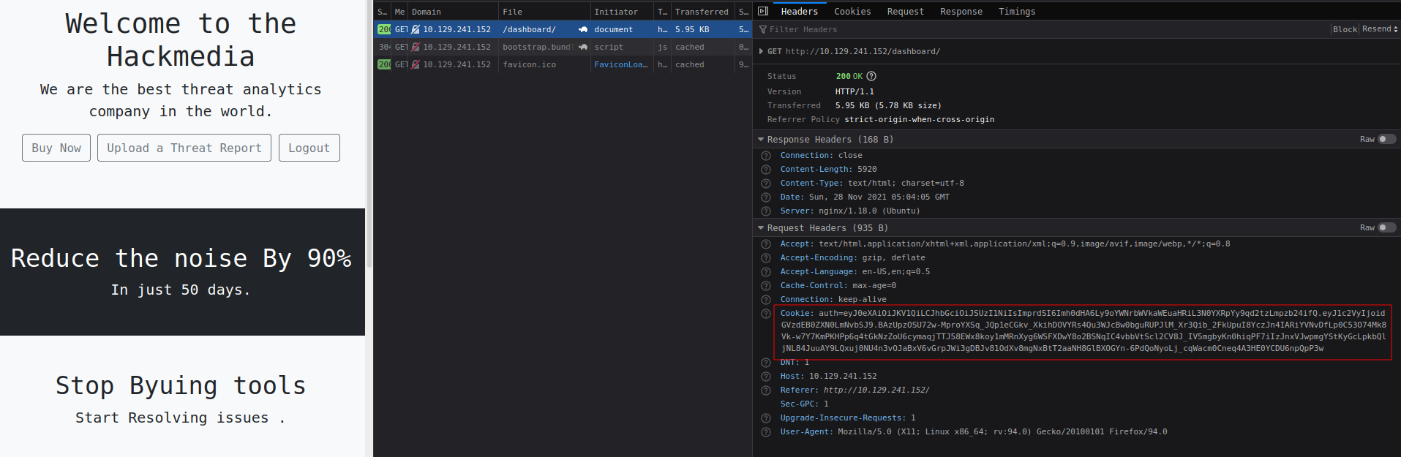Toggle Raw view for Response Headers
Image resolution: width=1401 pixels, height=457 pixels.
1386,139
